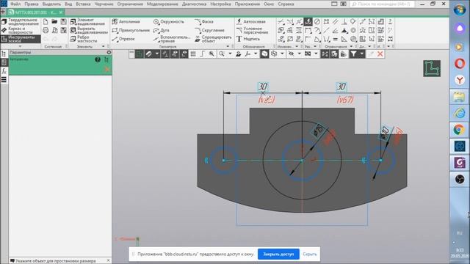This screenshot has width=470, height=264.
Task: Open Chrome from the taskbar
Action: pyautogui.click(x=459, y=130)
